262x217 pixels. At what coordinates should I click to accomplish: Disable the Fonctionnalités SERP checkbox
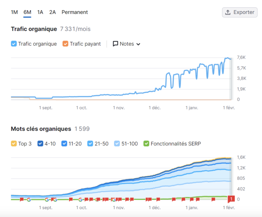pyautogui.click(x=146, y=144)
